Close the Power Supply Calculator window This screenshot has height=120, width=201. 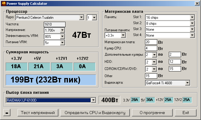pyautogui.click(x=197, y=4)
